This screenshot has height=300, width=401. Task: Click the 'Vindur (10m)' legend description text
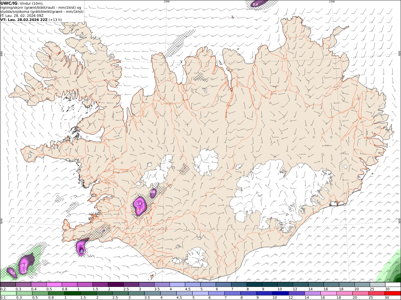pyautogui.click(x=32, y=3)
